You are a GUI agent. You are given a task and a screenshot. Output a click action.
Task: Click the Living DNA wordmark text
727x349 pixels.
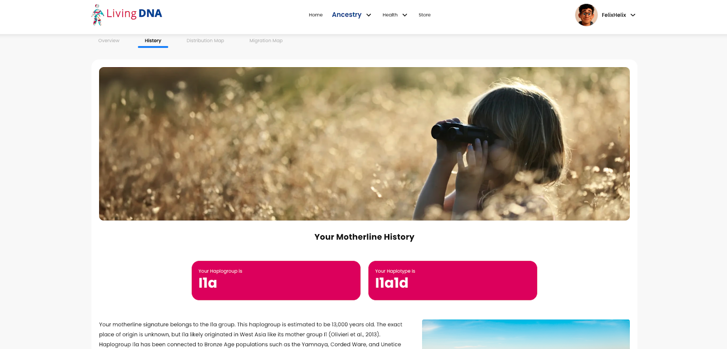[x=134, y=14]
